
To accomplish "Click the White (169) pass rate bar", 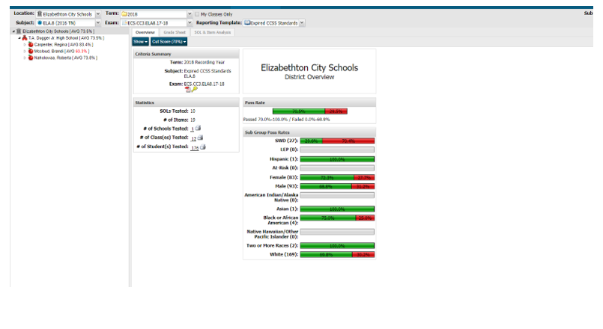I will pyautogui.click(x=337, y=254).
